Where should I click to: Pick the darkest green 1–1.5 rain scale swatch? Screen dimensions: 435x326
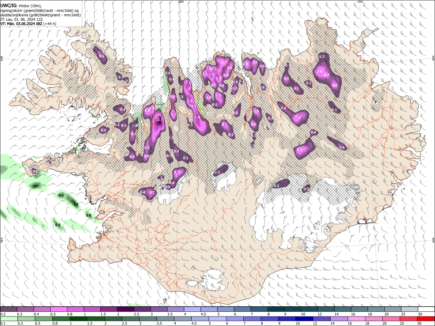(78, 319)
